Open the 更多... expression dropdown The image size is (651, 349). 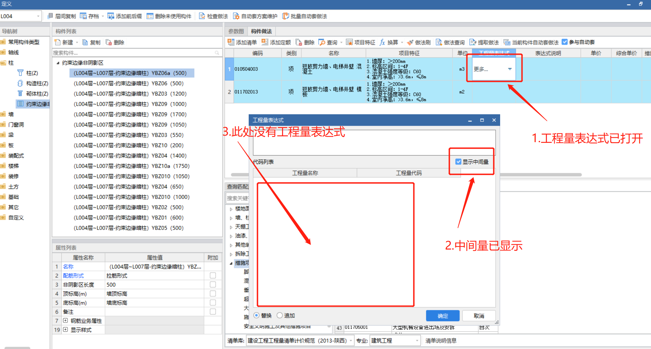coord(510,69)
